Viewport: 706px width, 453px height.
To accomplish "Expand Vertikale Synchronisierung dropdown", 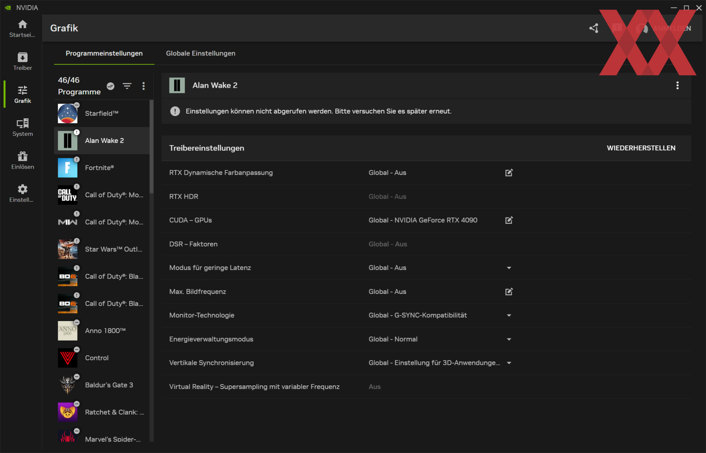I will pos(509,363).
